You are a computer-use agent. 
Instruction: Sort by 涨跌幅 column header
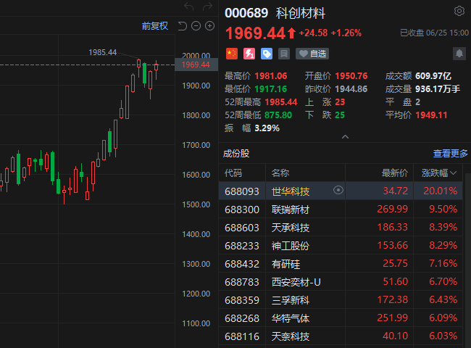[x=438, y=173]
